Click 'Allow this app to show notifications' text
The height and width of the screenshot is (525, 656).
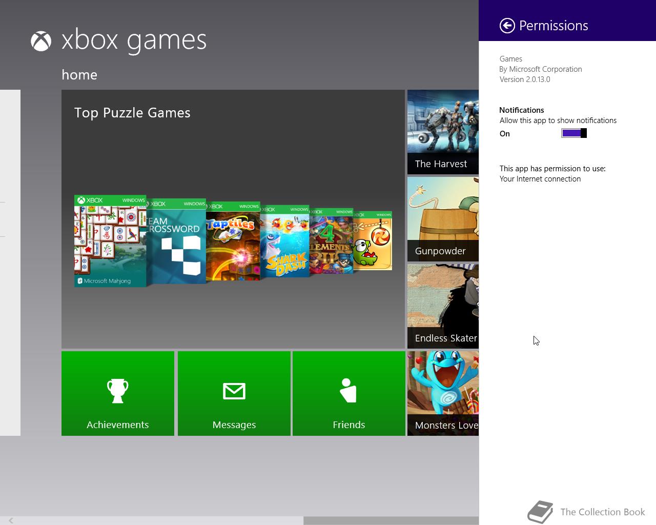[x=558, y=120]
